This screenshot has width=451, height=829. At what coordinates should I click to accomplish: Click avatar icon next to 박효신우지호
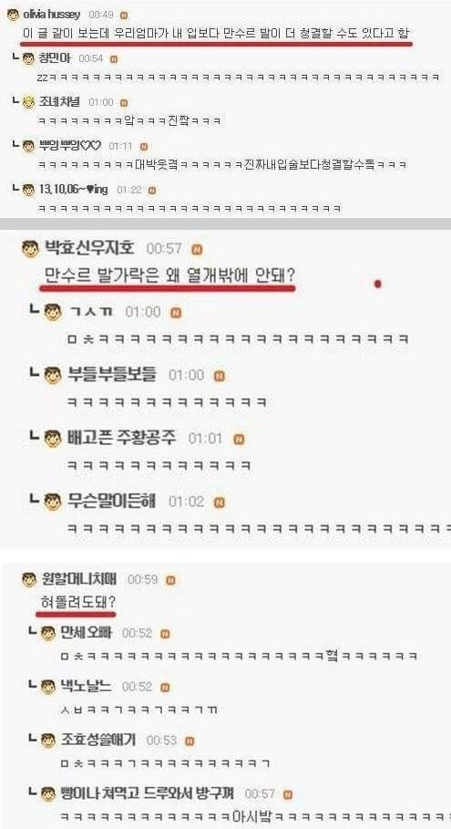[x=30, y=248]
